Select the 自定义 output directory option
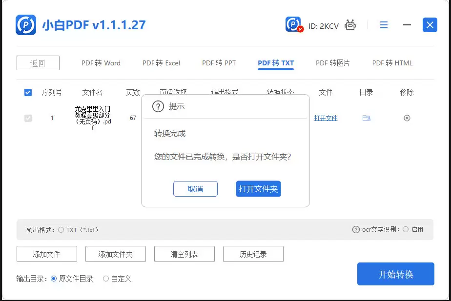 click(106, 279)
